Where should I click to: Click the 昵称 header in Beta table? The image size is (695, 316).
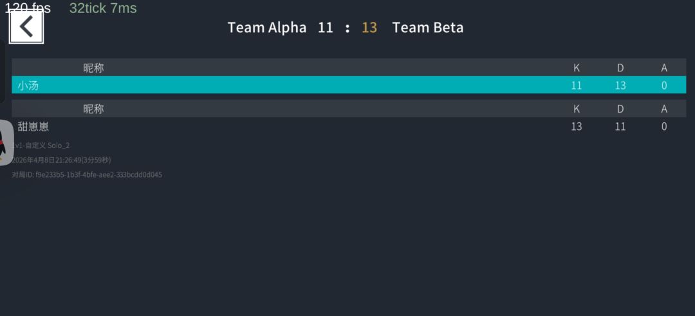pyautogui.click(x=93, y=109)
